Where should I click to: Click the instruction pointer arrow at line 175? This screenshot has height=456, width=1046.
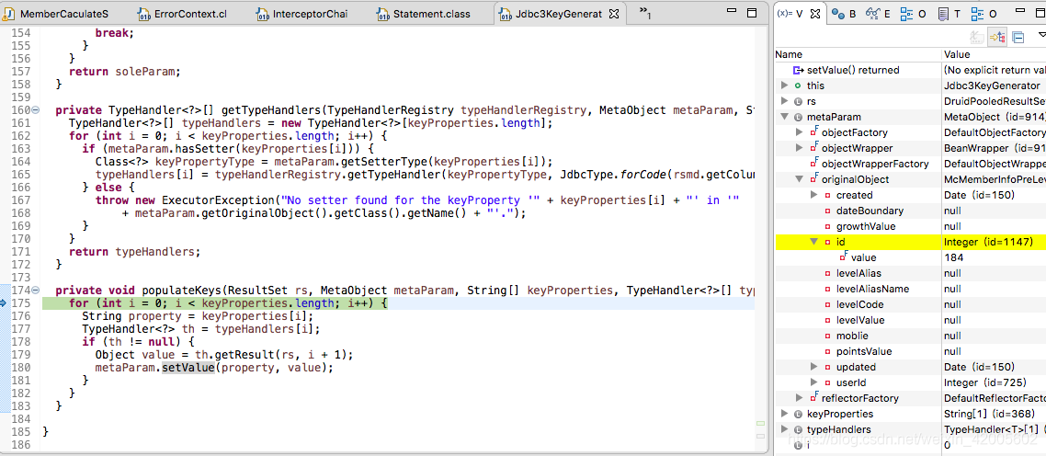coord(4,303)
